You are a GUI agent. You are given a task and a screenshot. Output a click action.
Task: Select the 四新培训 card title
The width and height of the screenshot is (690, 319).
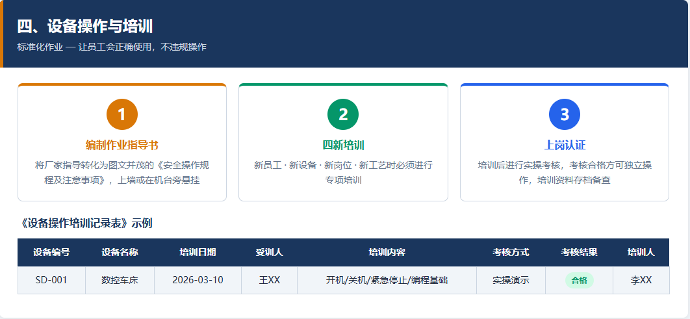tap(343, 145)
